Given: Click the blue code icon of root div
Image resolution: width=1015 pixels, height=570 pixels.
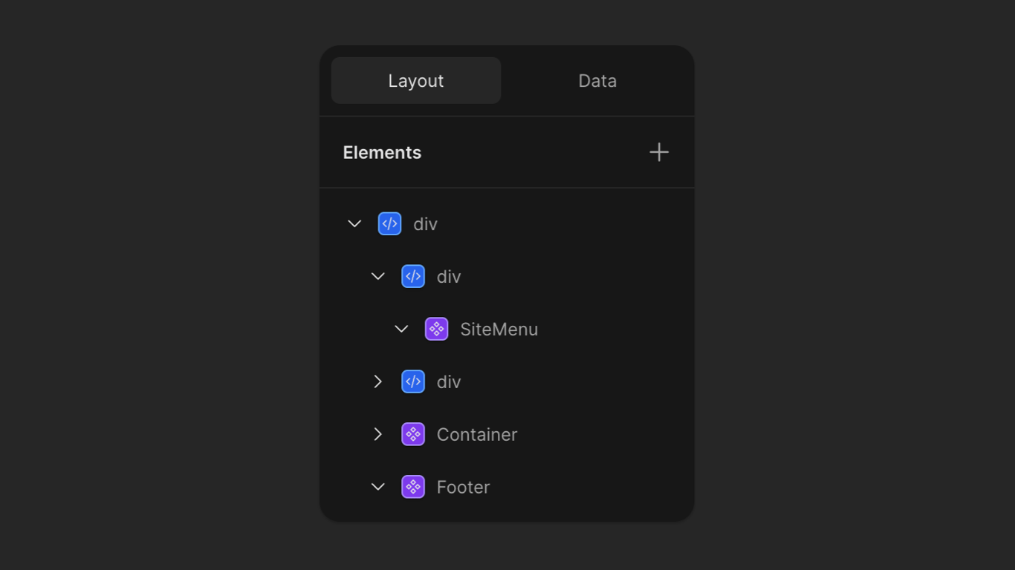Looking at the screenshot, I should point(390,223).
